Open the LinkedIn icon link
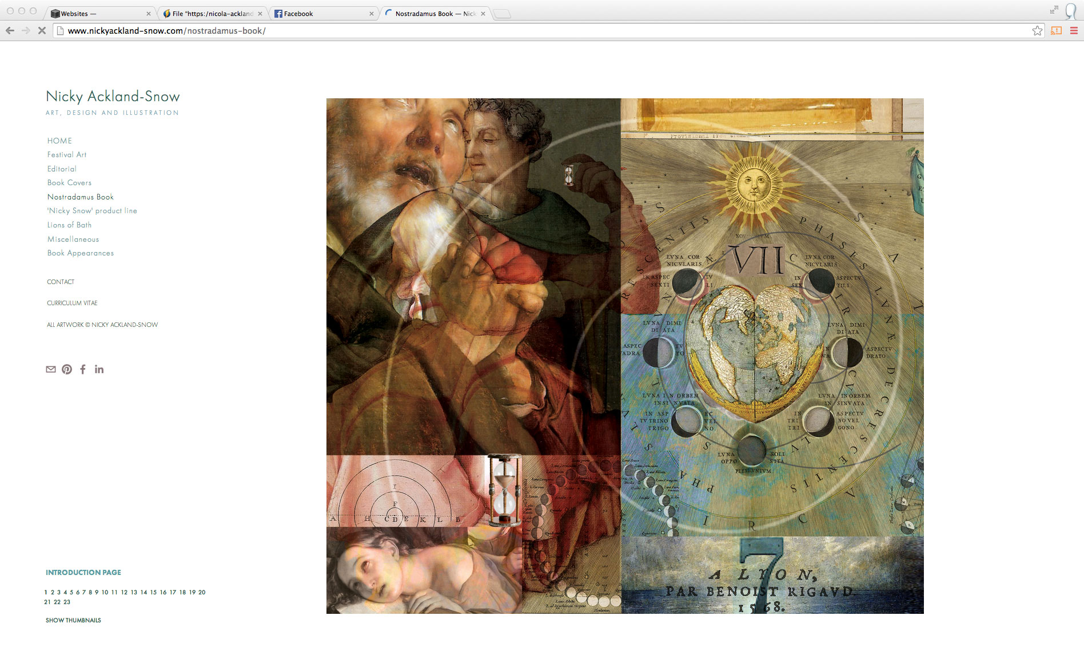Viewport: 1084px width, 671px height. pos(99,369)
